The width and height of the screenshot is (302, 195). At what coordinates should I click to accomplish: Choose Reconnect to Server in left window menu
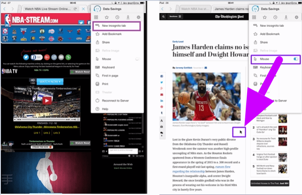[x=117, y=101]
